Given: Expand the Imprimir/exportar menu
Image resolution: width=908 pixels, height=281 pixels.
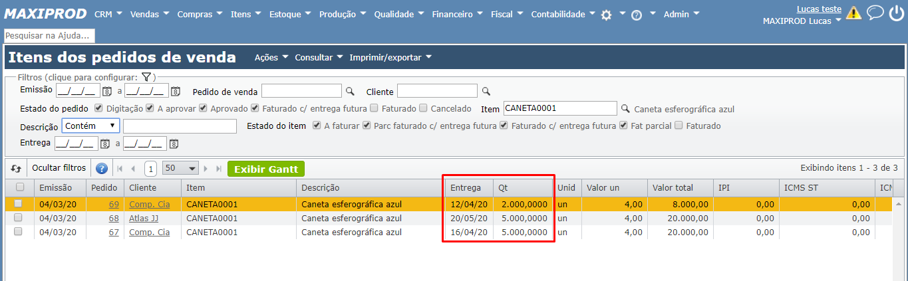Looking at the screenshot, I should click(x=391, y=58).
